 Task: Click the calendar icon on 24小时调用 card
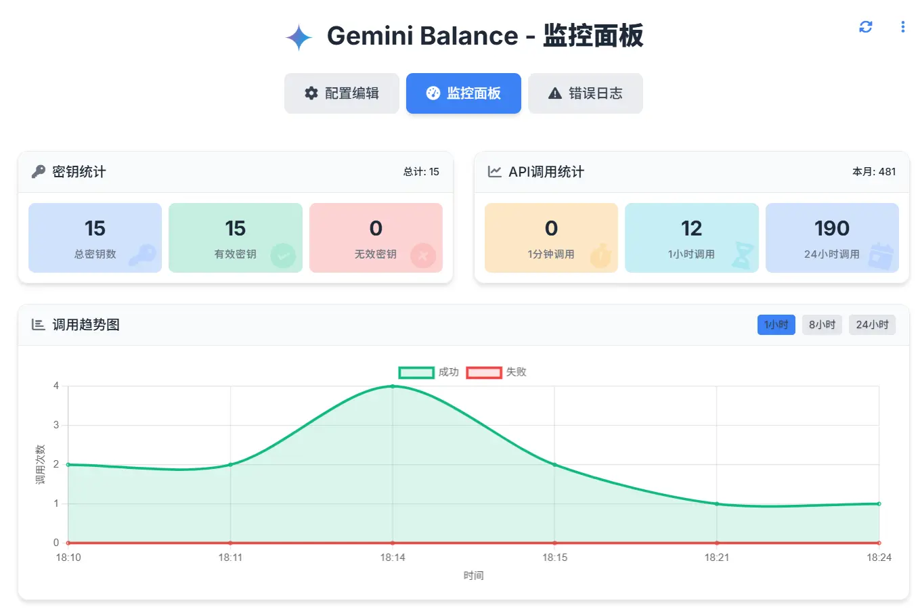(x=881, y=256)
